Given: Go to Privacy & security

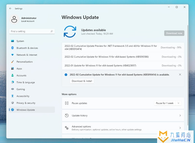Looking at the screenshot, I should click(32, 103).
